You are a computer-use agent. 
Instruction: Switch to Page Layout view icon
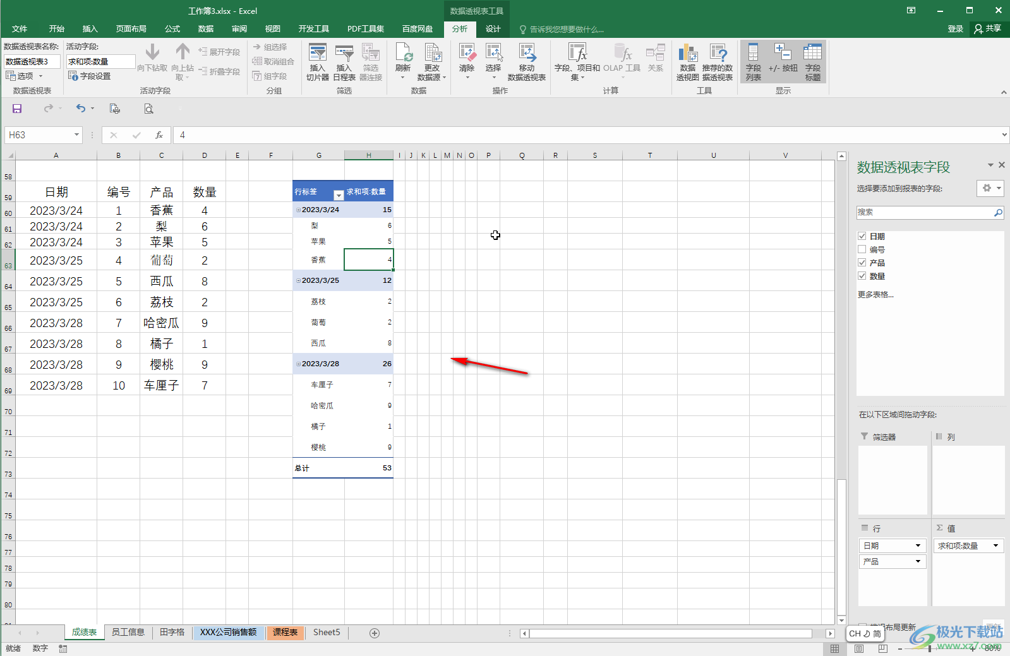(859, 648)
